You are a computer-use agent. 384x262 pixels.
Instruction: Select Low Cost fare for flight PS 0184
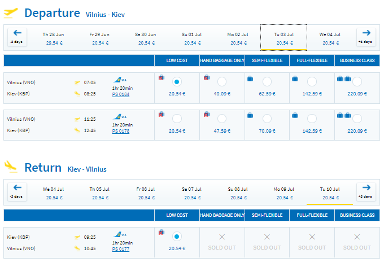click(x=177, y=81)
